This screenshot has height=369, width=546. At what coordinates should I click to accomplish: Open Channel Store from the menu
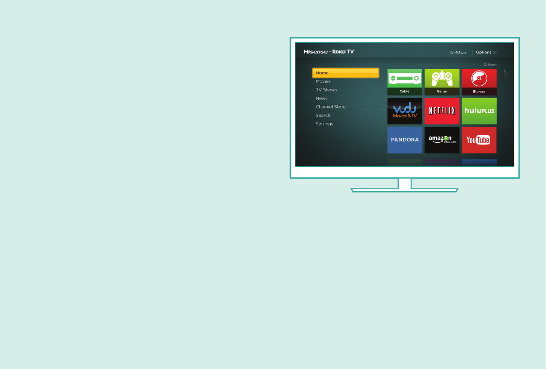click(x=330, y=107)
